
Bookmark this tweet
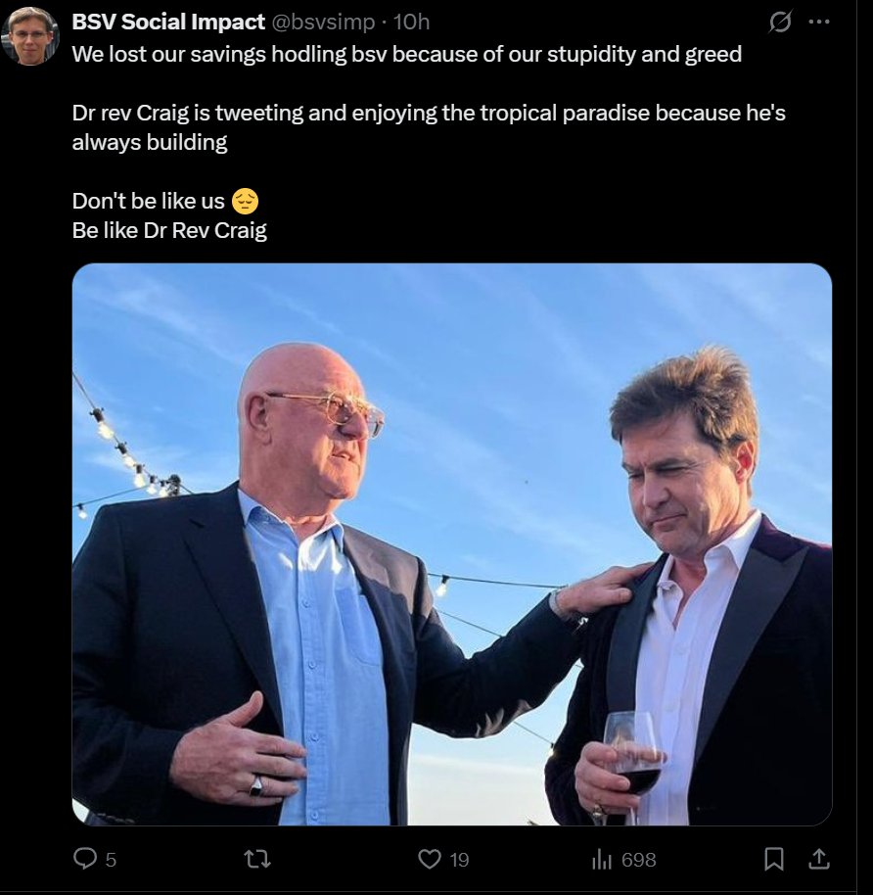[774, 859]
